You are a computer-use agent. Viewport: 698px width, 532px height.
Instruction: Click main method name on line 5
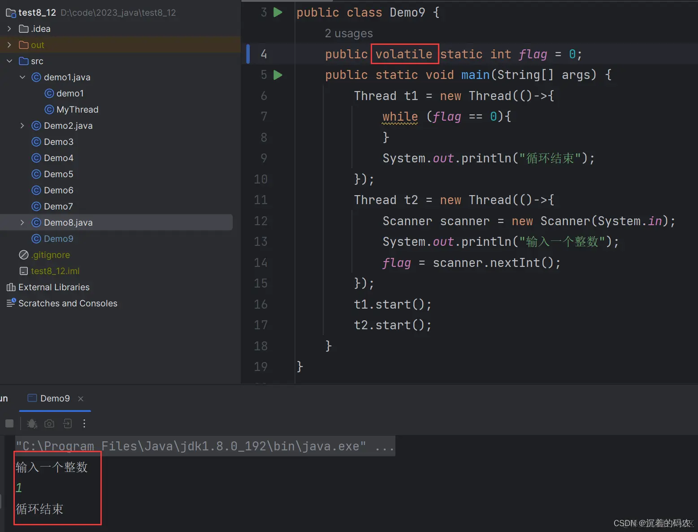[475, 75]
